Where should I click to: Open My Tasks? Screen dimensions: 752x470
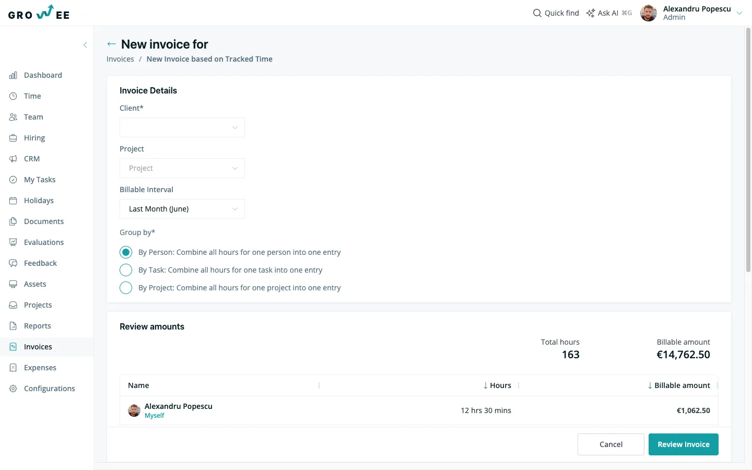pos(40,180)
